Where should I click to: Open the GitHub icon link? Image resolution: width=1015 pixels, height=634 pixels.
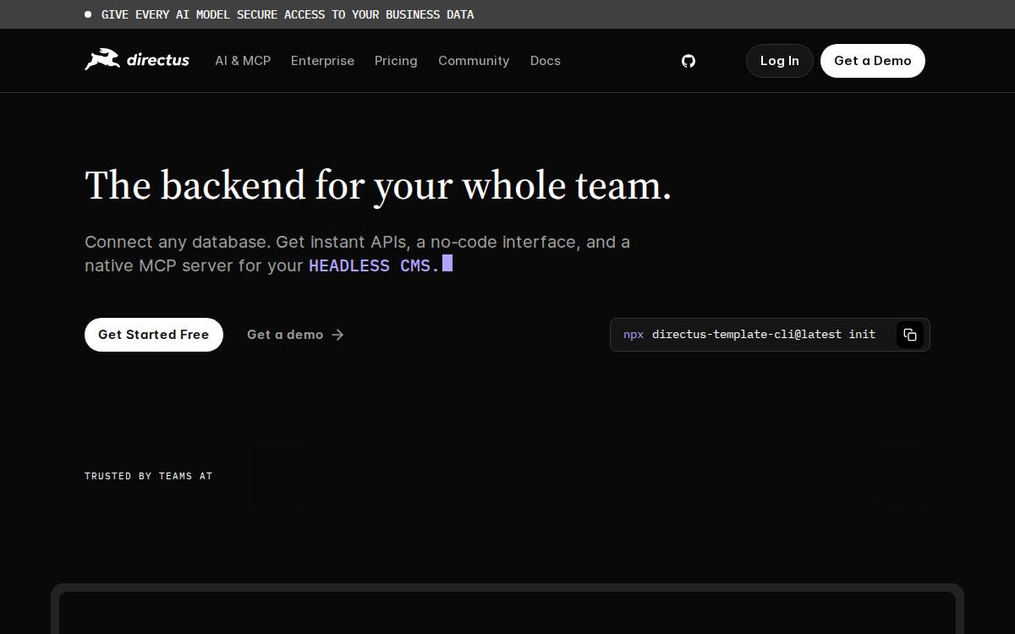tap(689, 61)
